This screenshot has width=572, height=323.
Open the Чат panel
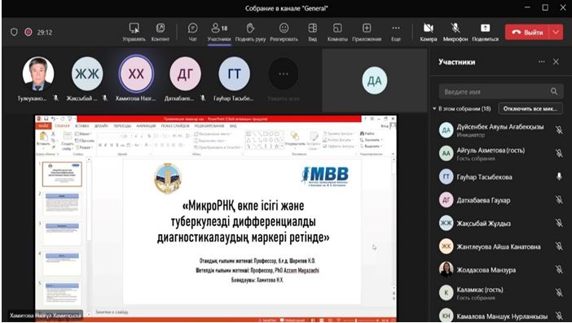(x=192, y=33)
